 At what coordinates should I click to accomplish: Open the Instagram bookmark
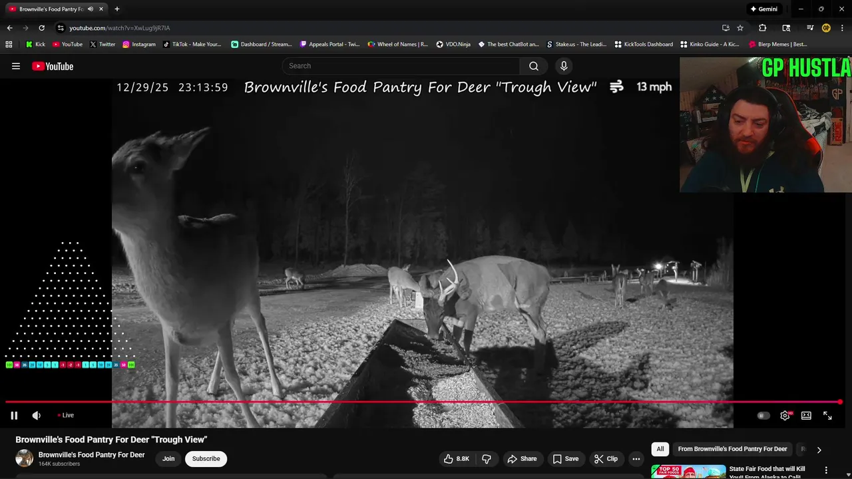tap(138, 45)
